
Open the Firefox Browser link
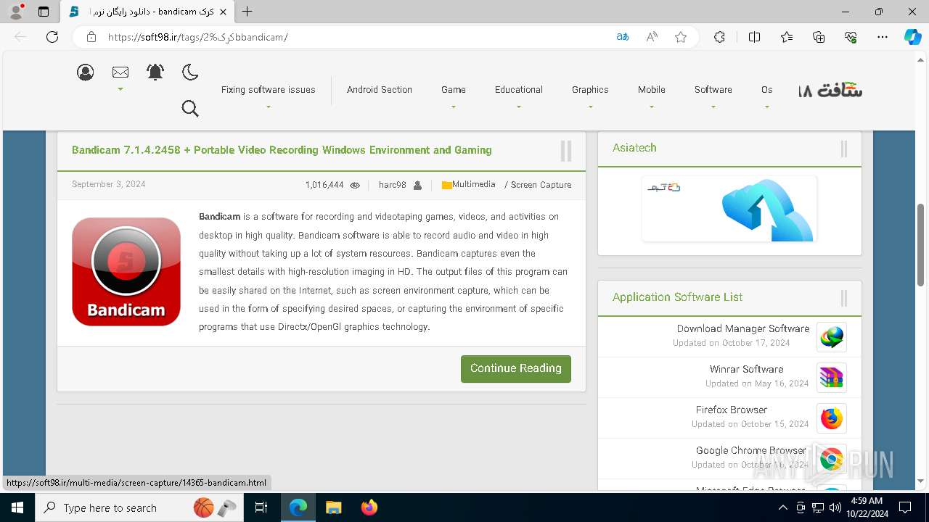[x=731, y=410]
